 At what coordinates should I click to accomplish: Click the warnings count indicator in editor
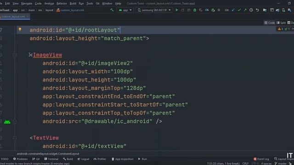click(280, 29)
